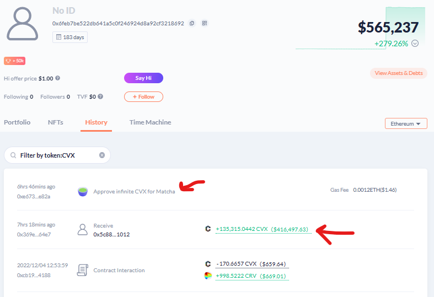Select the History tab
The width and height of the screenshot is (434, 297).
(x=96, y=122)
